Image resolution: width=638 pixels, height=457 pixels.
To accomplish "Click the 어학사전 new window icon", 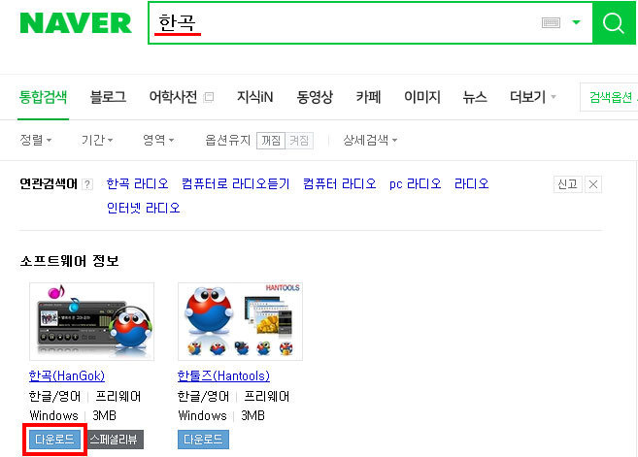I will (209, 97).
